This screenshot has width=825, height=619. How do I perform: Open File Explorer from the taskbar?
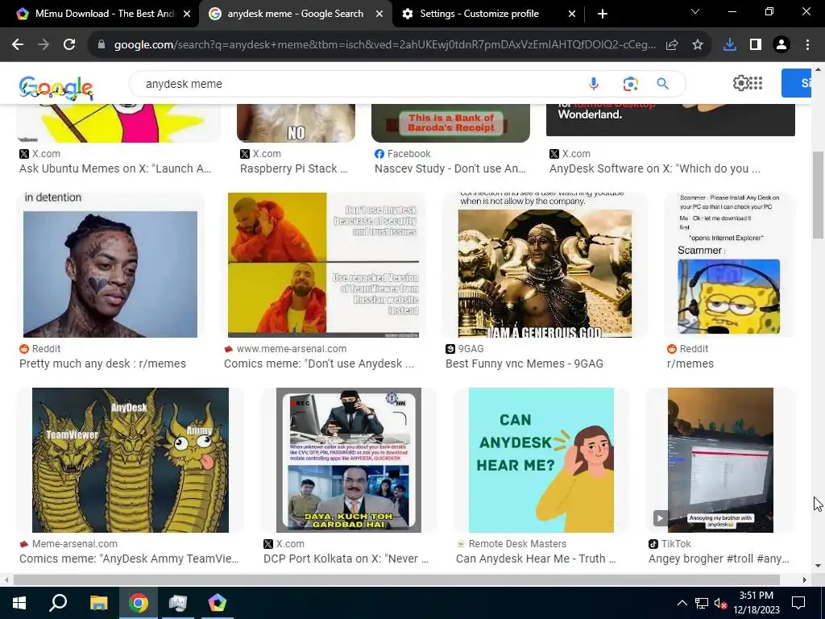point(98,603)
